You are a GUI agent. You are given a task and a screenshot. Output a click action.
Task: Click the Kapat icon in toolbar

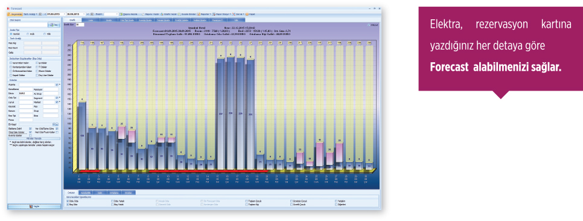click(247, 14)
